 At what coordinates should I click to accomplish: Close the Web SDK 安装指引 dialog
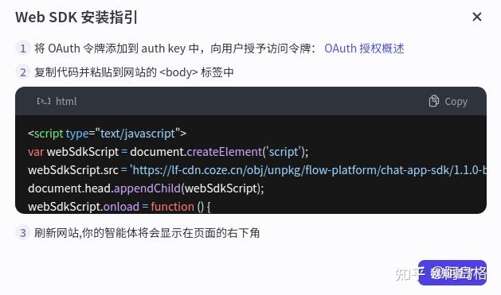477,17
